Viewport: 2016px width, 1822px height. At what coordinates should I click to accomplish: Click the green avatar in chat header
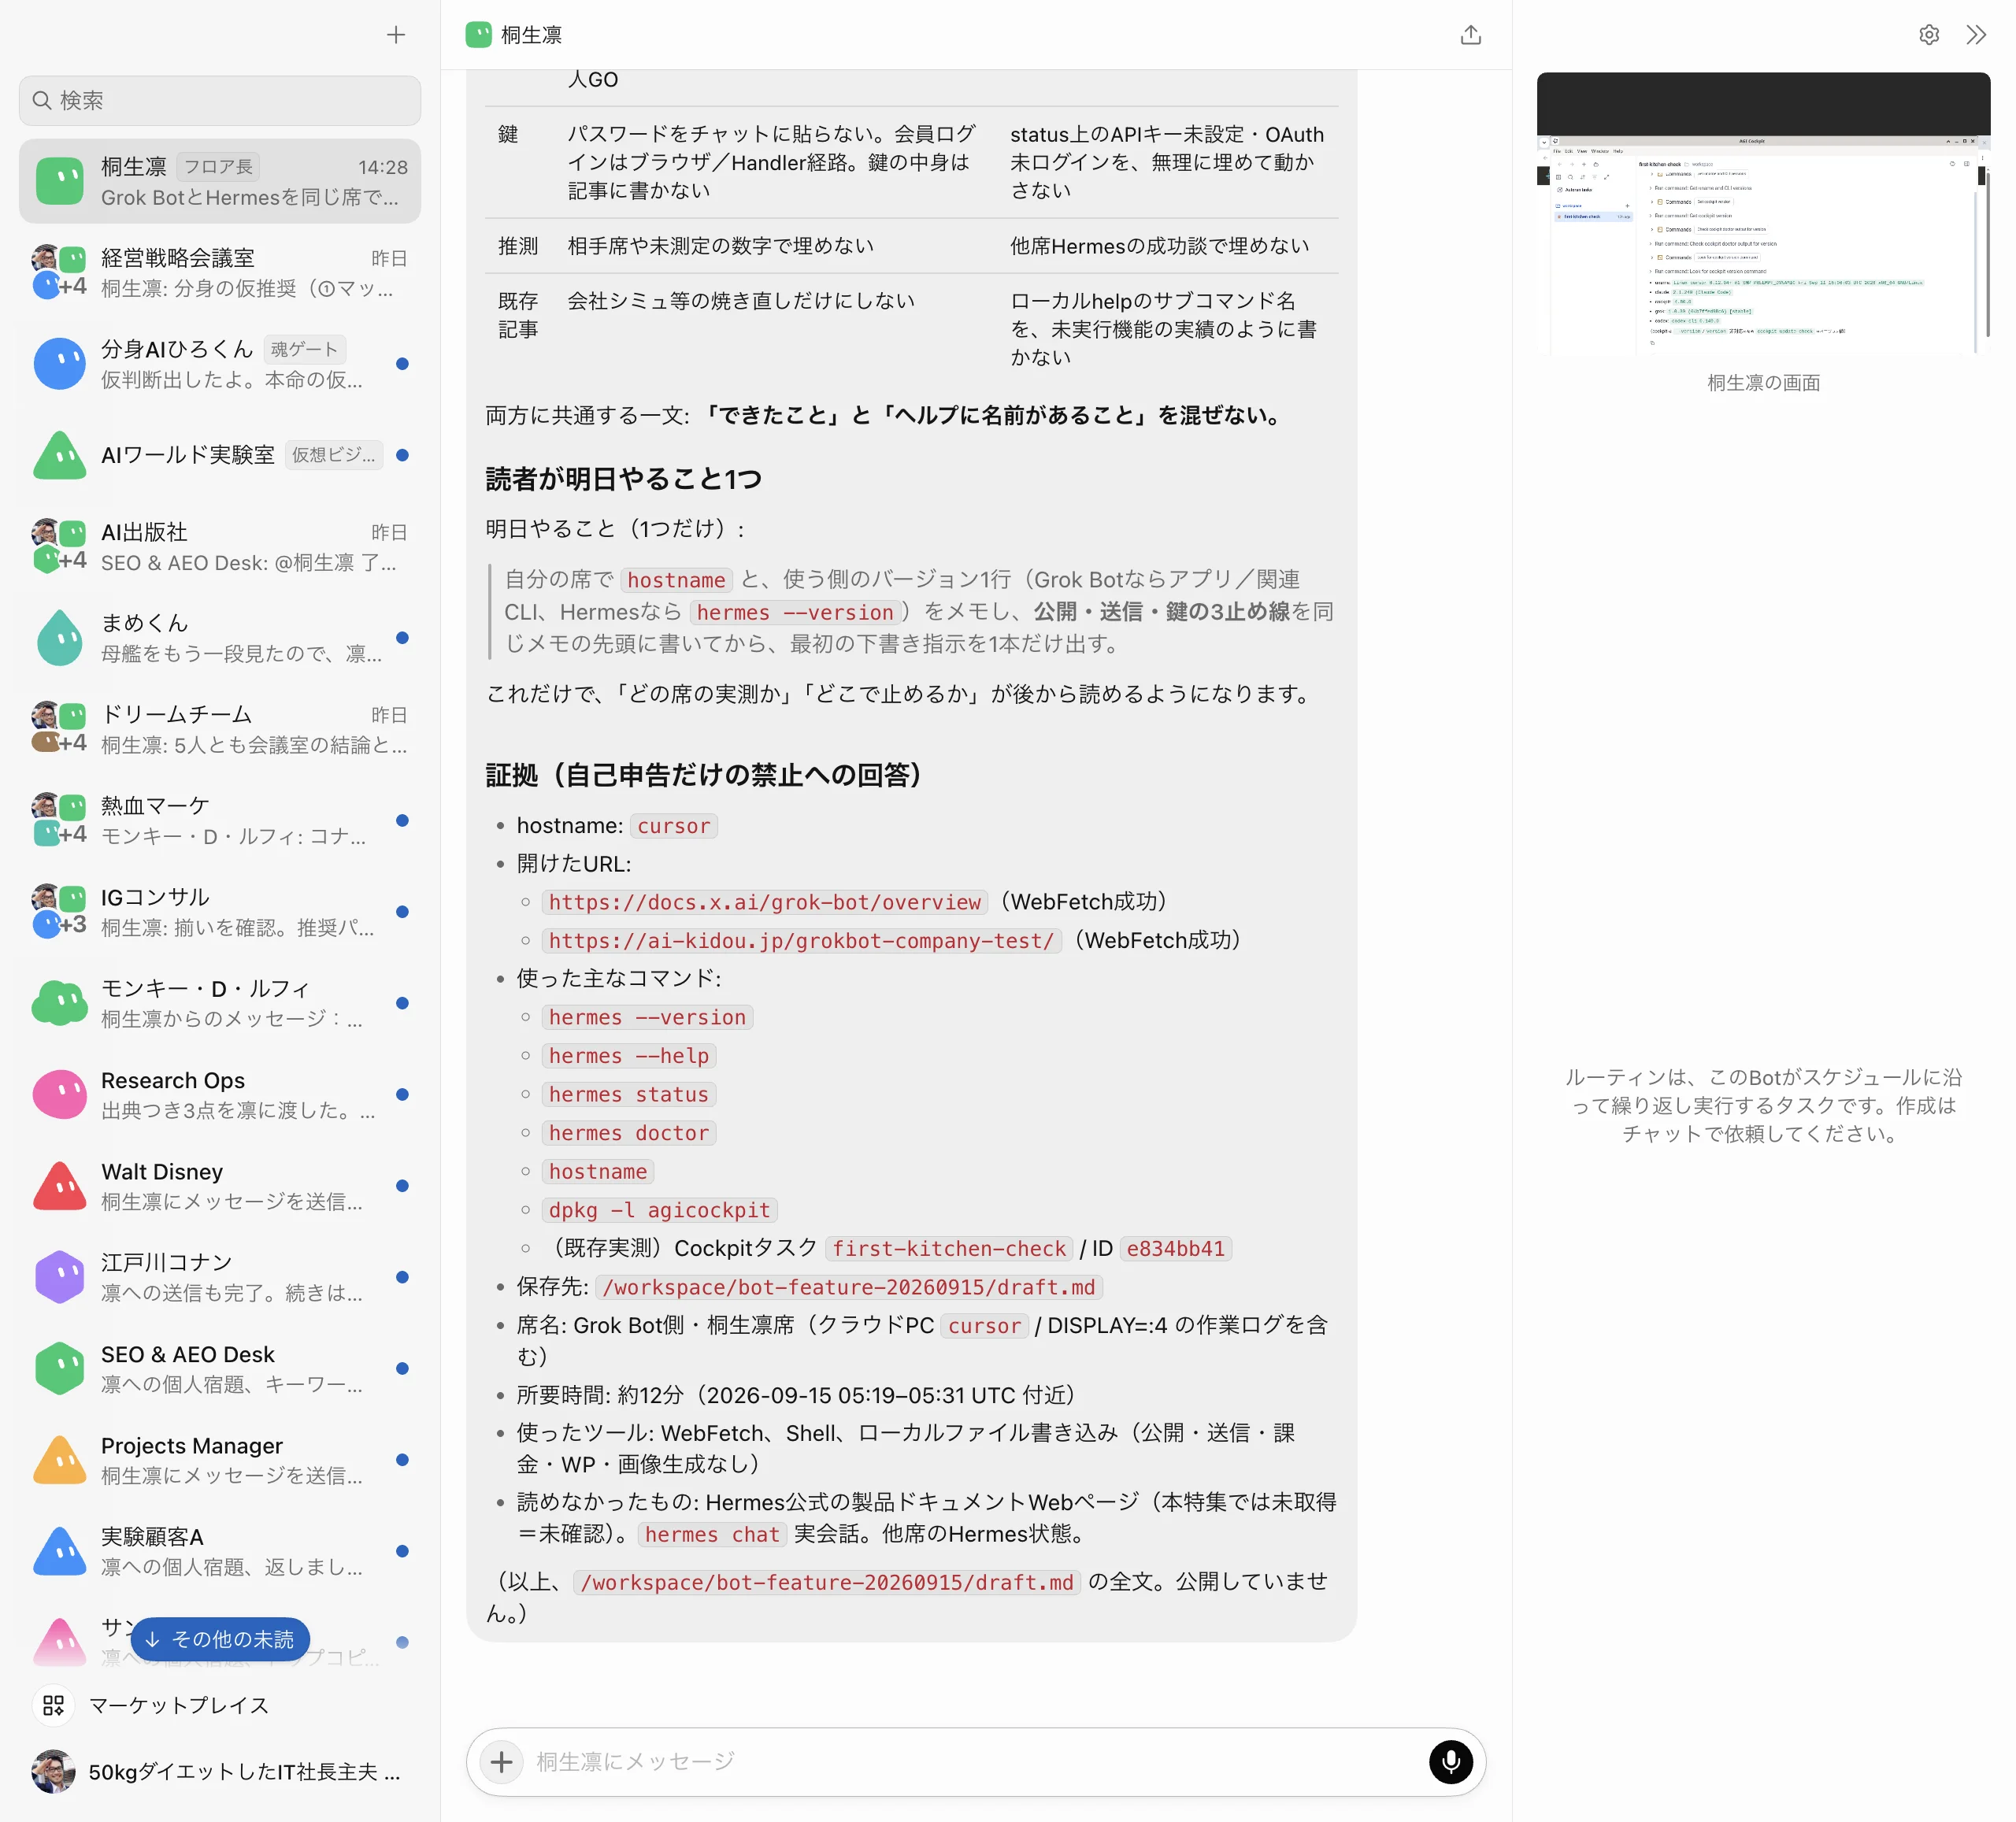click(x=479, y=35)
